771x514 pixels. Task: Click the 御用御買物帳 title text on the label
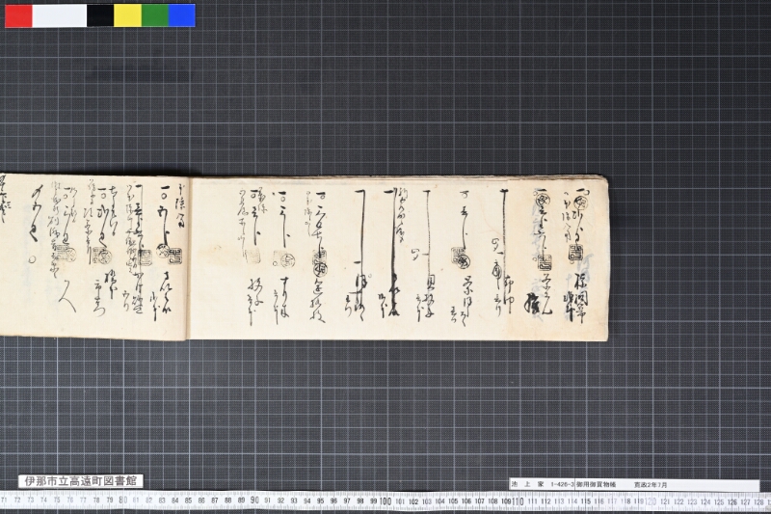point(596,484)
